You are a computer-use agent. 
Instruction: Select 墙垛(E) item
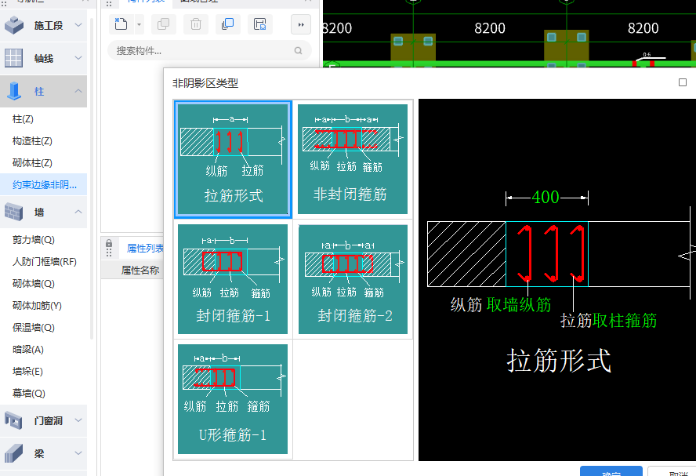[27, 371]
